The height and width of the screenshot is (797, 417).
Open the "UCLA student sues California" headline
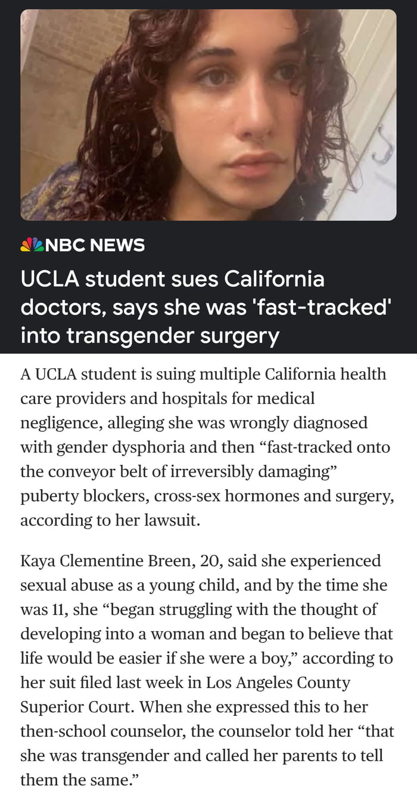(173, 279)
